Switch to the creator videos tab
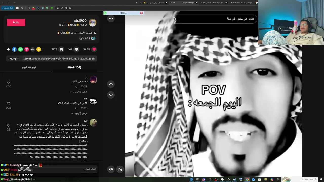Screen dimensions: 324x182 pyautogui.click(x=29, y=67)
